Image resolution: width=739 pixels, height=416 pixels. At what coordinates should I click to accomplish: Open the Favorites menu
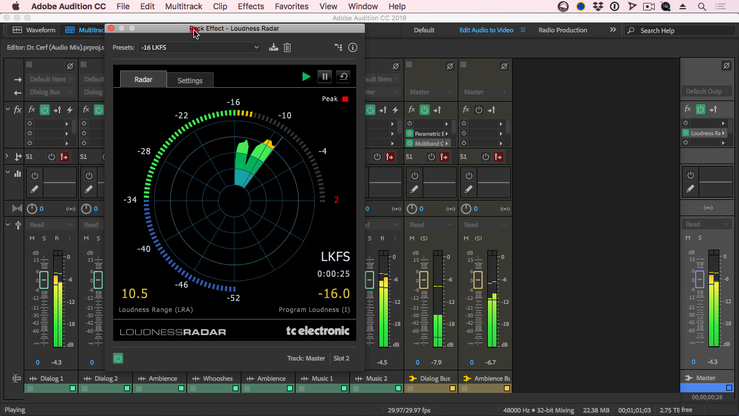tap(292, 6)
